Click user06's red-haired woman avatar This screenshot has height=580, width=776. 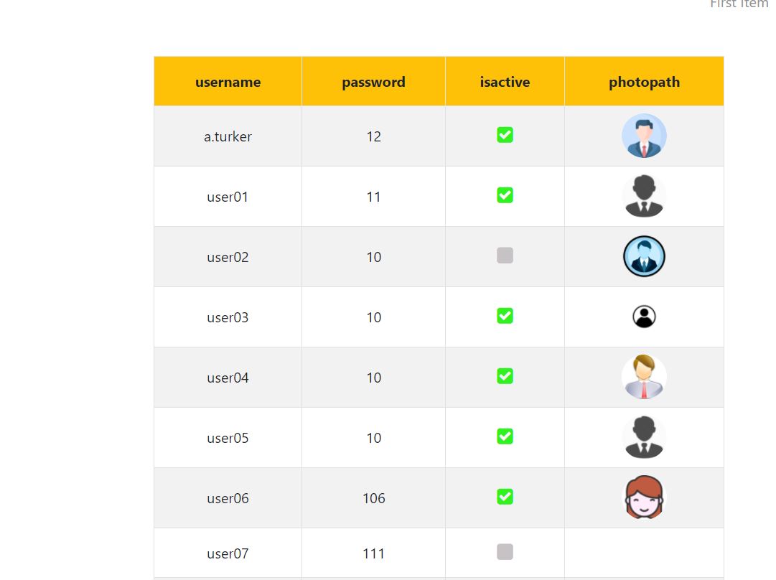644,497
